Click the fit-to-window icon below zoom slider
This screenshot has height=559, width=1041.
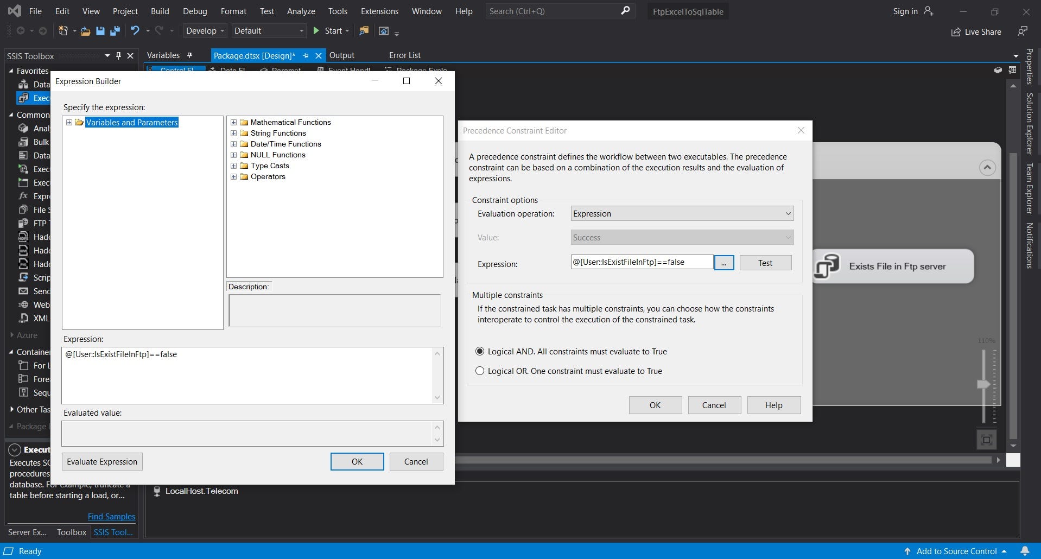point(987,440)
